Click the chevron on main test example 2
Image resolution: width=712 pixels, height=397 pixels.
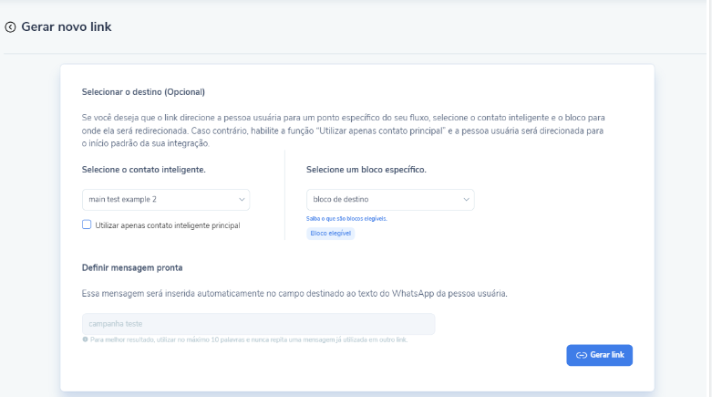(242, 199)
